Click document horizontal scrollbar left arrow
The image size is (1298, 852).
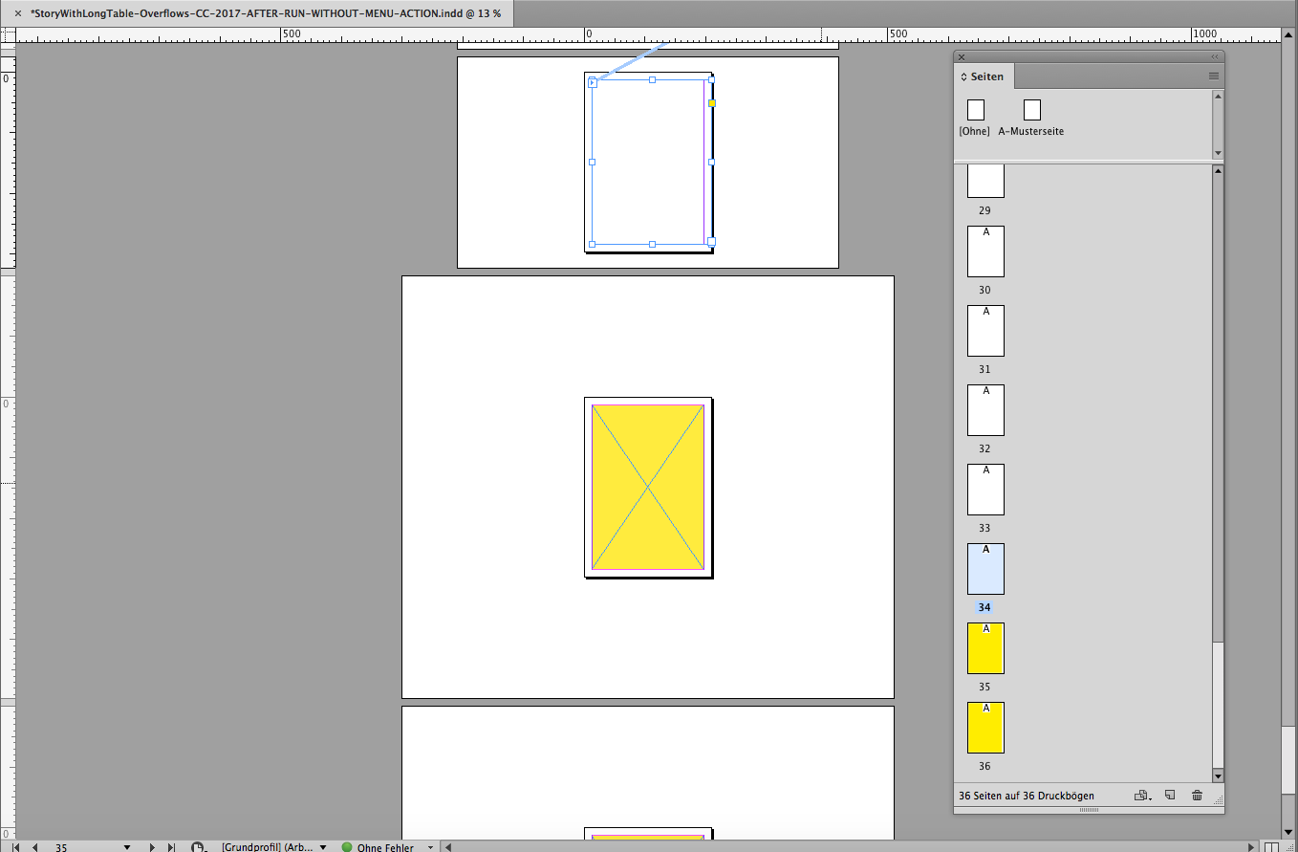[448, 847]
